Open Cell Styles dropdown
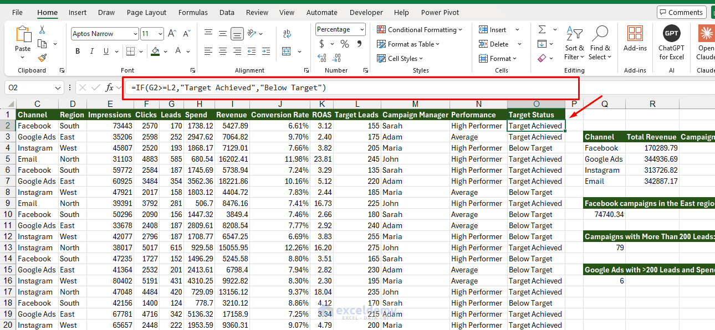The image size is (715, 330). (400, 59)
